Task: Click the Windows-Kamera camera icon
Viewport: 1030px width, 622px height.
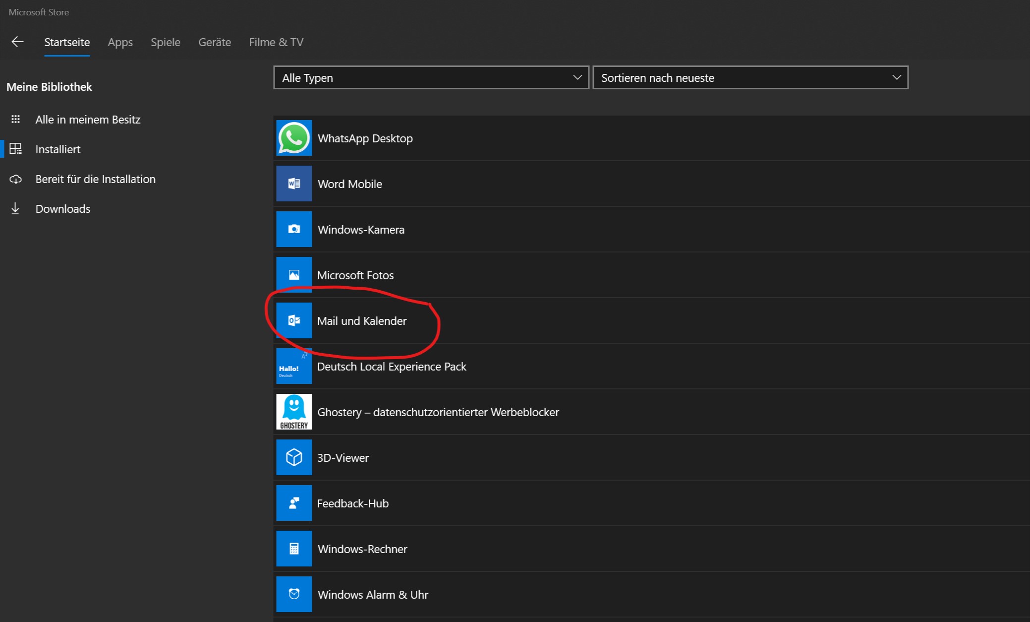Action: tap(294, 229)
